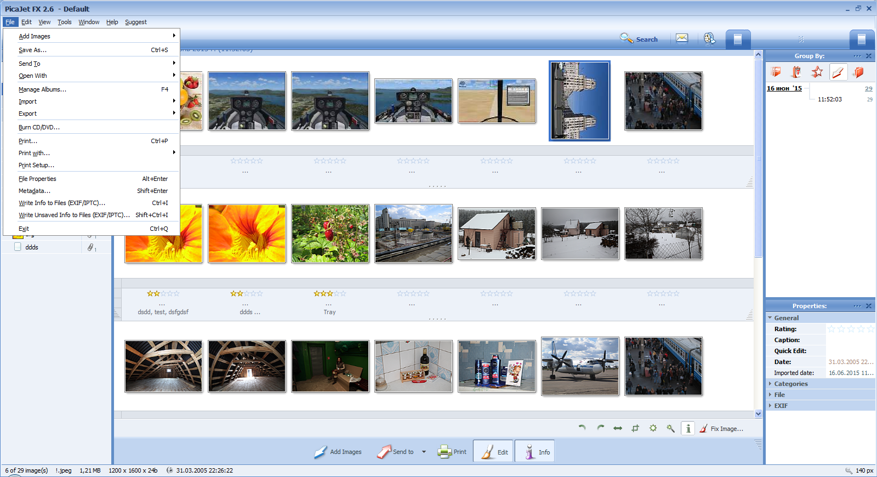Click the envelope email icon
The width and height of the screenshot is (877, 477).
[681, 38]
